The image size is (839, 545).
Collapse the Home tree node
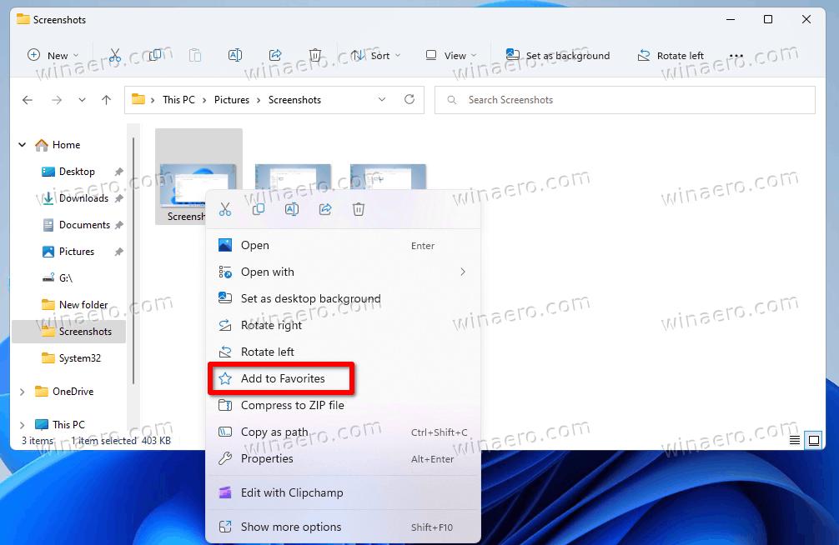[x=23, y=145]
